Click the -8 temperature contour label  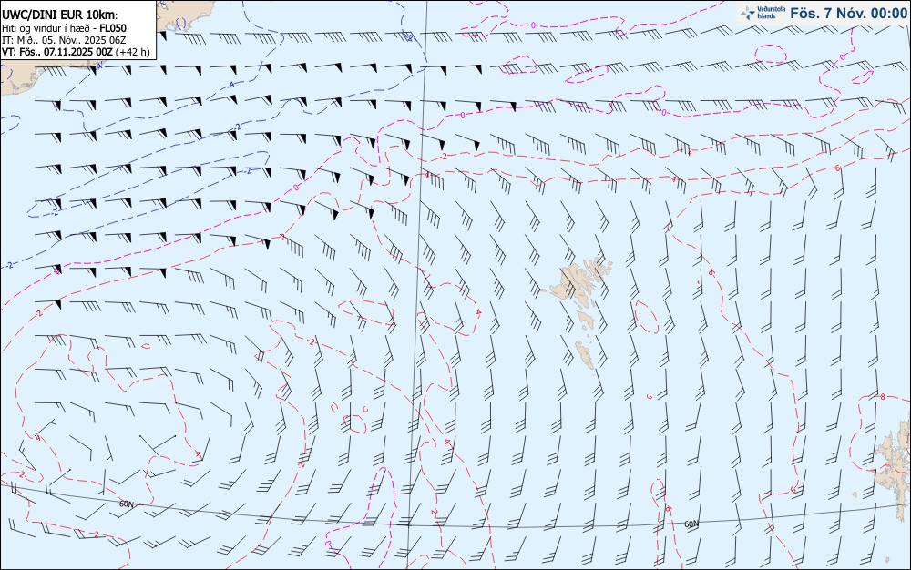click(881, 397)
